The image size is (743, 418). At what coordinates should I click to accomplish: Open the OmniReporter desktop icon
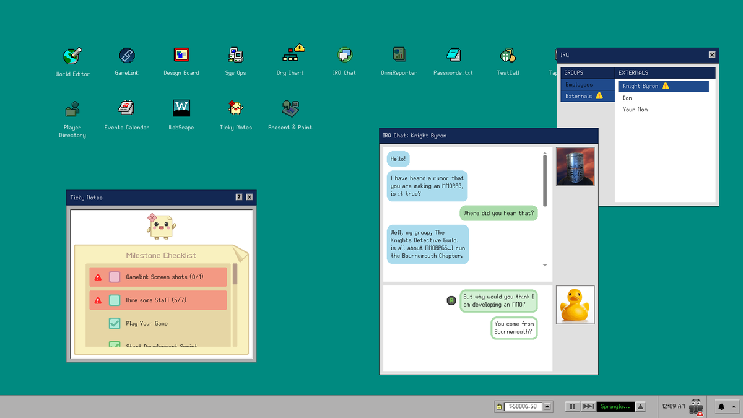399,54
